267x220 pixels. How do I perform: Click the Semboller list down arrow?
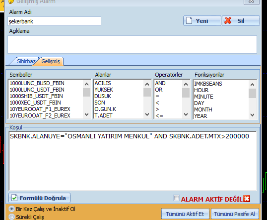[86, 114]
